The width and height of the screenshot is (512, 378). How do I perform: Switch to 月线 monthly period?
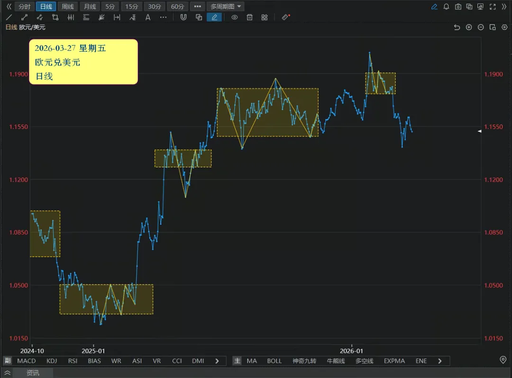tap(90, 7)
